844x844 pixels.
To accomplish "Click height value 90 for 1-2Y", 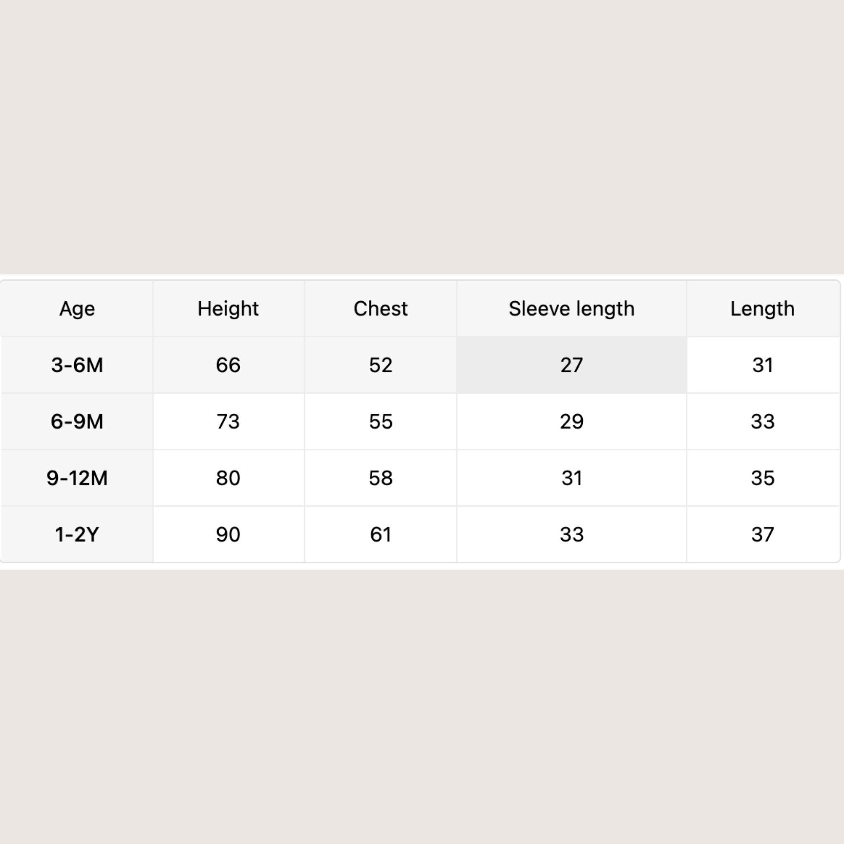I will pos(228,534).
